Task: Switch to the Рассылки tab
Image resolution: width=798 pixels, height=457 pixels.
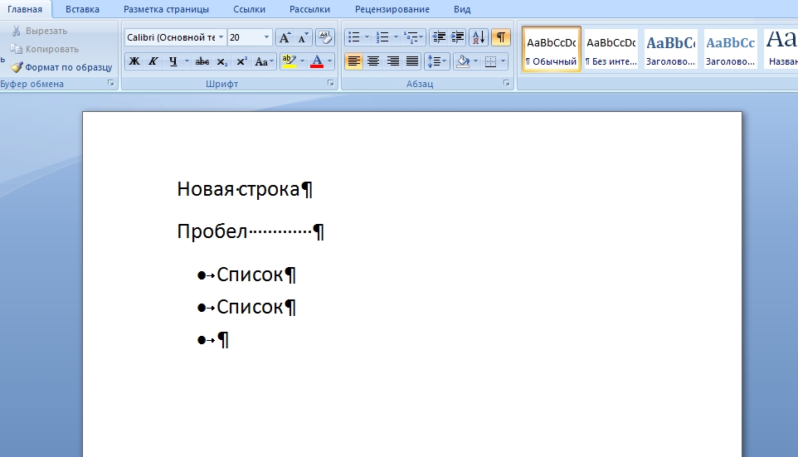Action: 310,9
